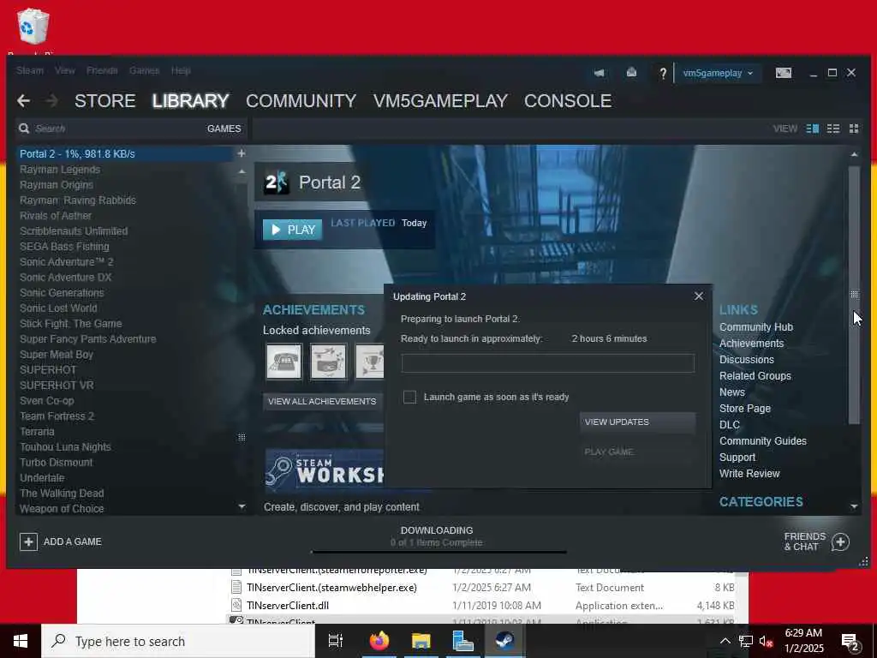Open the Steam menu
877x658 pixels.
tap(30, 70)
